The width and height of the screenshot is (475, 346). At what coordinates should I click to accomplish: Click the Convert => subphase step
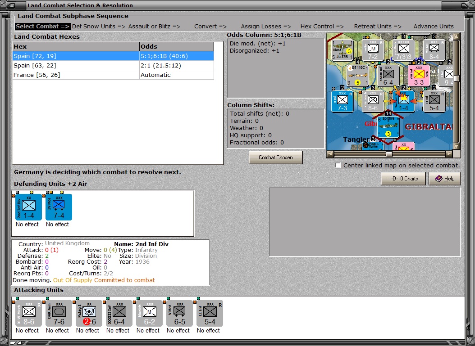(x=210, y=26)
